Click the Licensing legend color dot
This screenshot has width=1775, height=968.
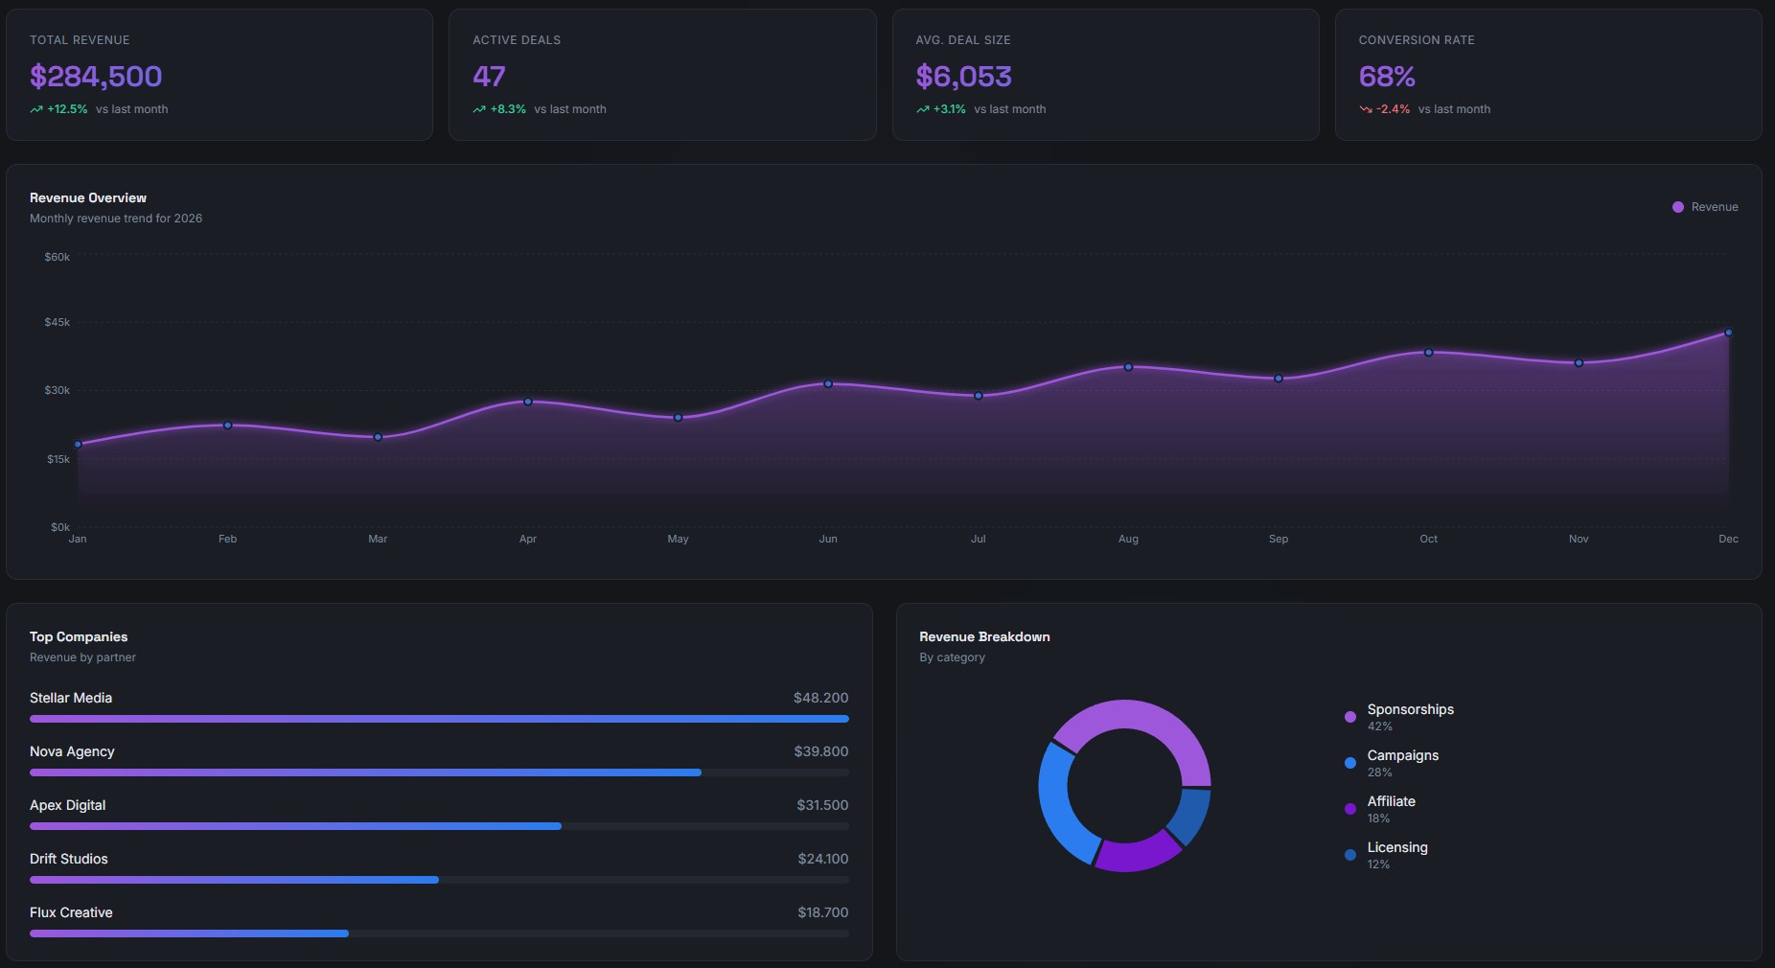pyautogui.click(x=1351, y=855)
